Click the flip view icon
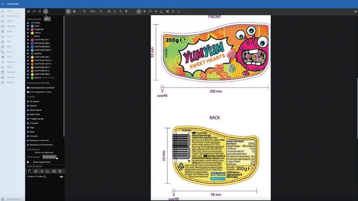This screenshot has width=358, height=201. [x=126, y=11]
